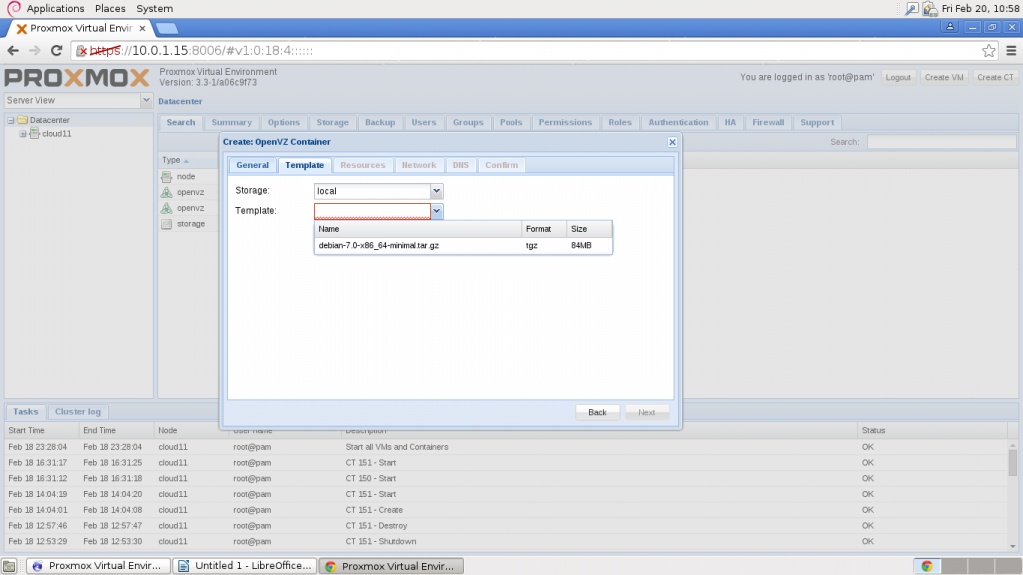Open the Firewall datacenter tab
The height and width of the screenshot is (575, 1023).
[x=768, y=122]
